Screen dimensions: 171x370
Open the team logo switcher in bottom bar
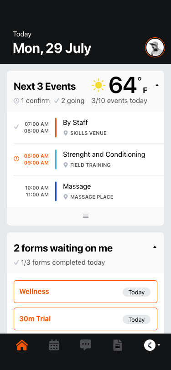152,345
